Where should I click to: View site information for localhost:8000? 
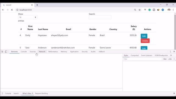coord(17,10)
